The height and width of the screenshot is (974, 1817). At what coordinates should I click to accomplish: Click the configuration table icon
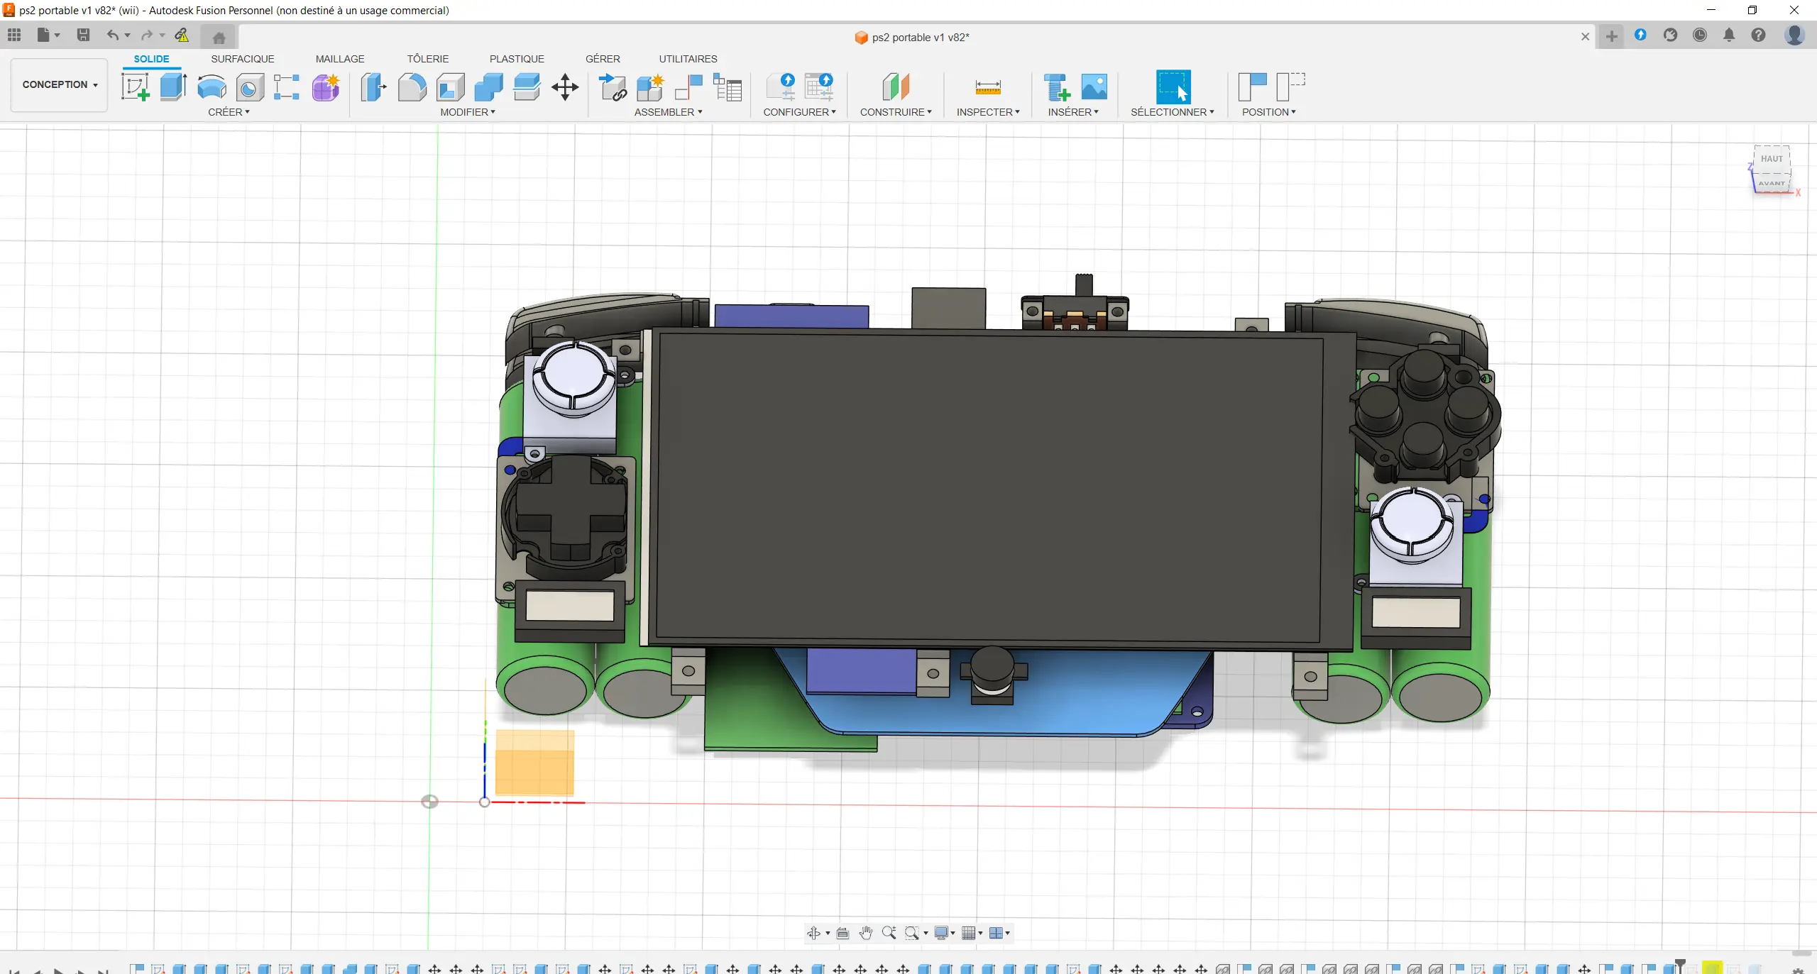coord(819,87)
